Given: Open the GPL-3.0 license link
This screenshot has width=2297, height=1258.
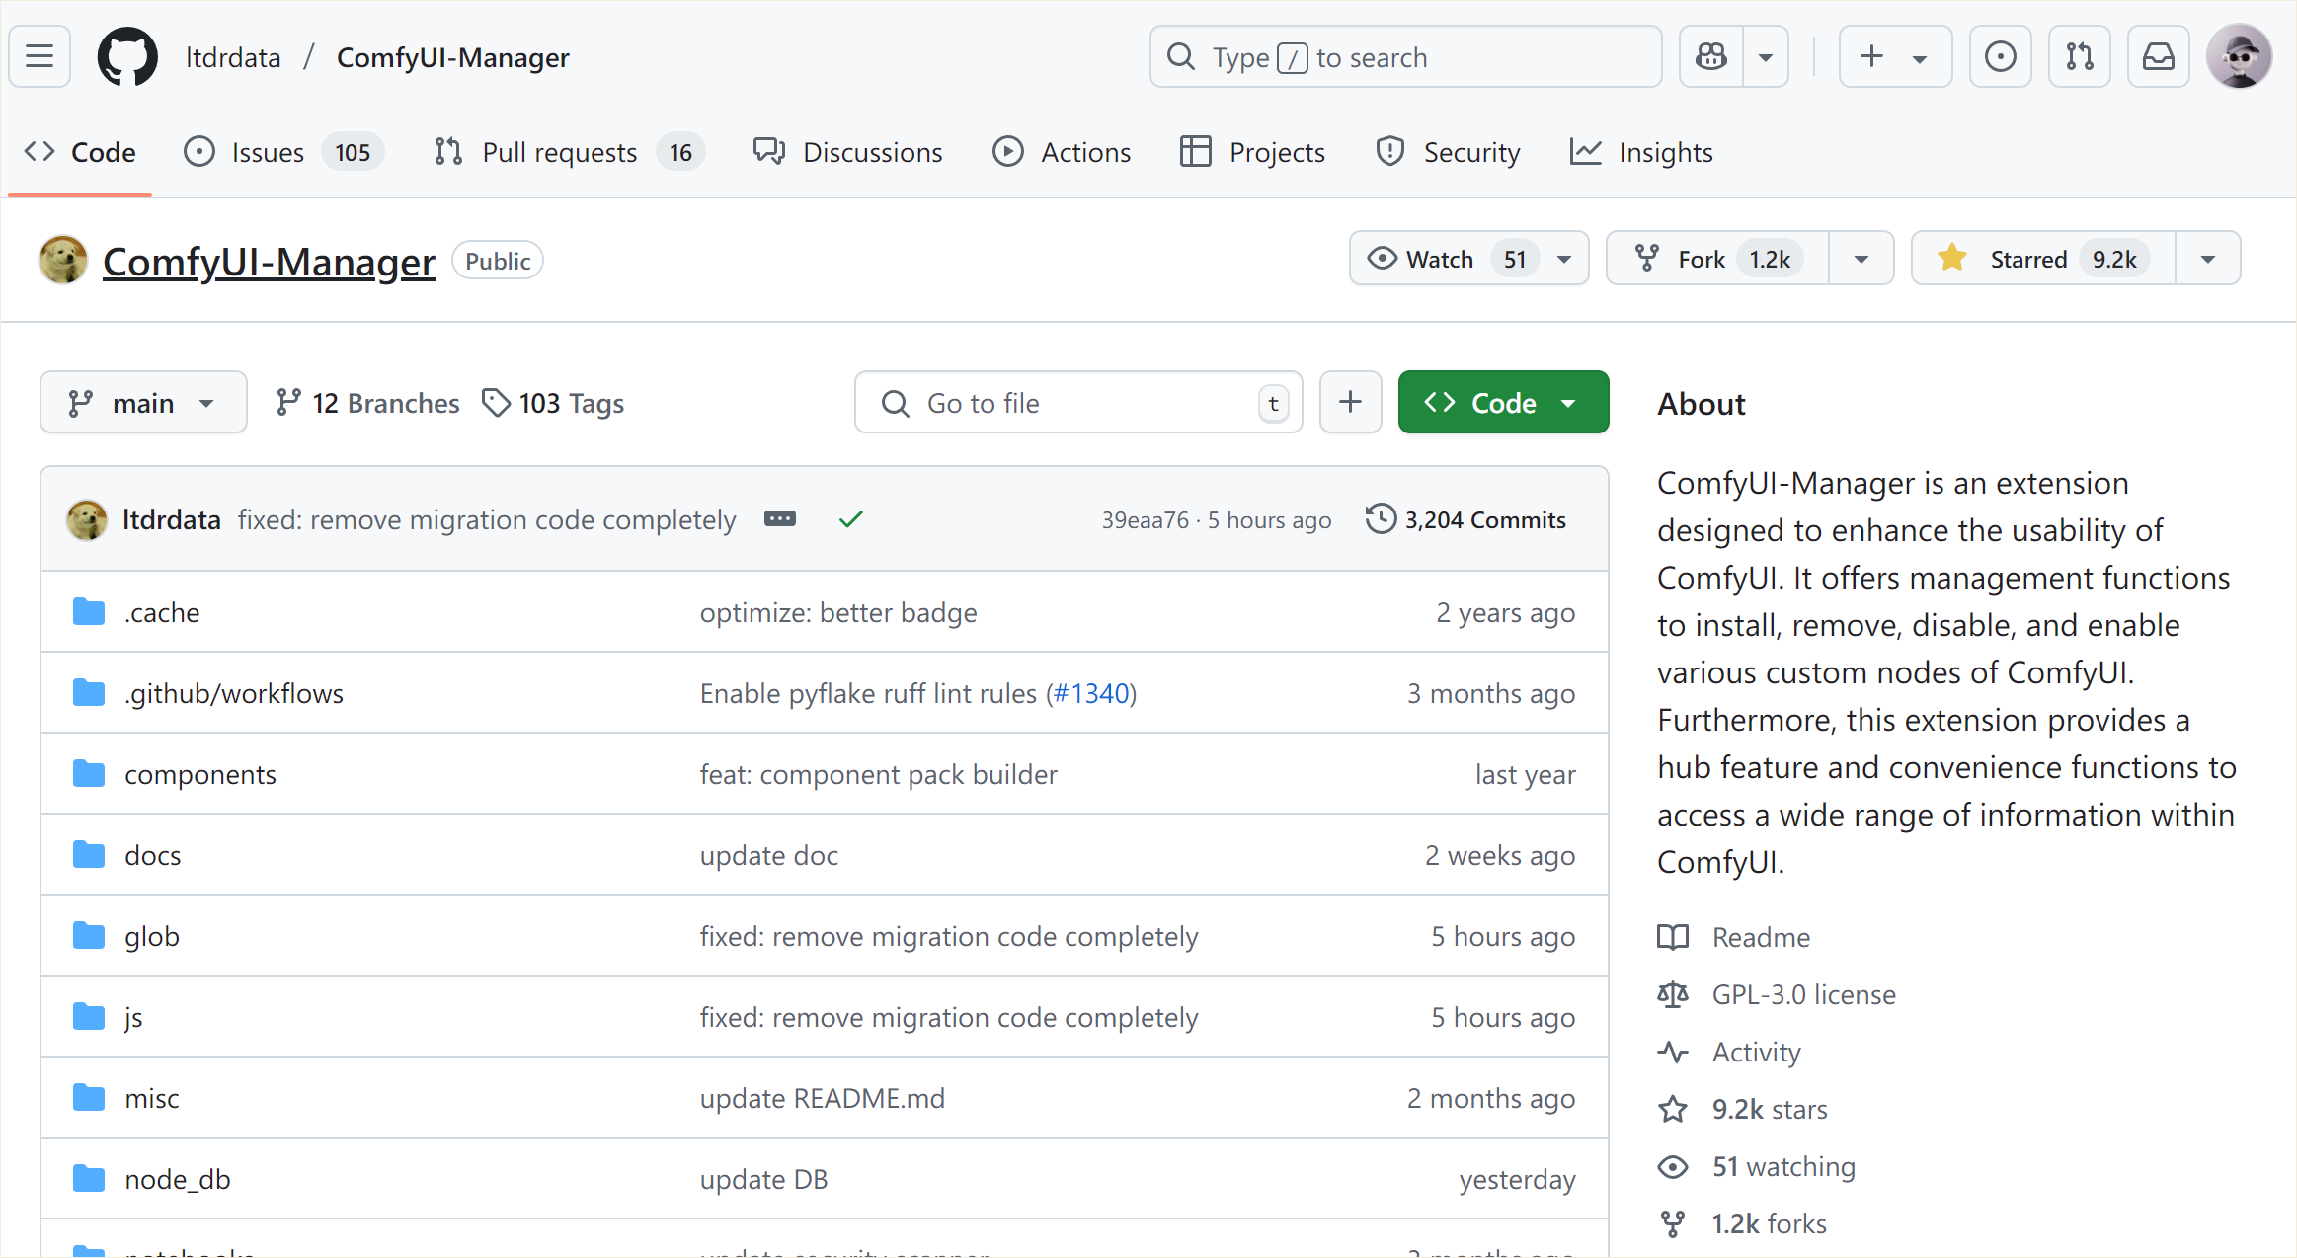Looking at the screenshot, I should point(1777,994).
